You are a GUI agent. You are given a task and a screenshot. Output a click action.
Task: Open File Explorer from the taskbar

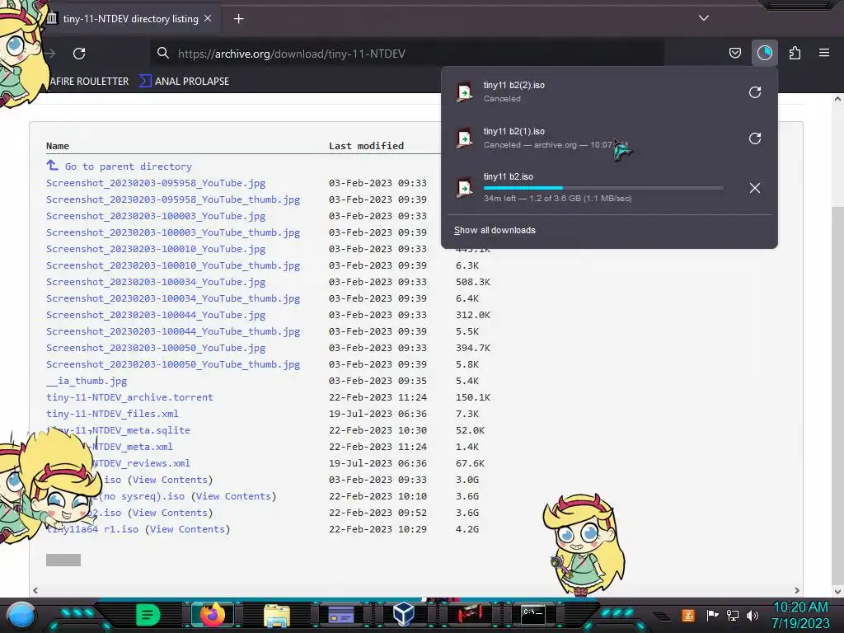pyautogui.click(x=277, y=616)
